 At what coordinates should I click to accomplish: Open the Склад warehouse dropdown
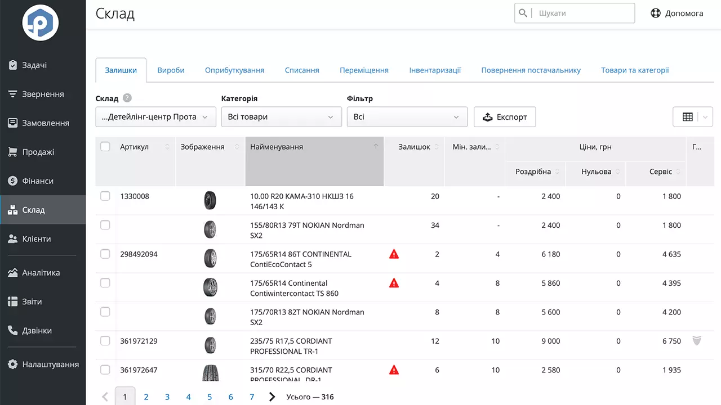click(156, 117)
